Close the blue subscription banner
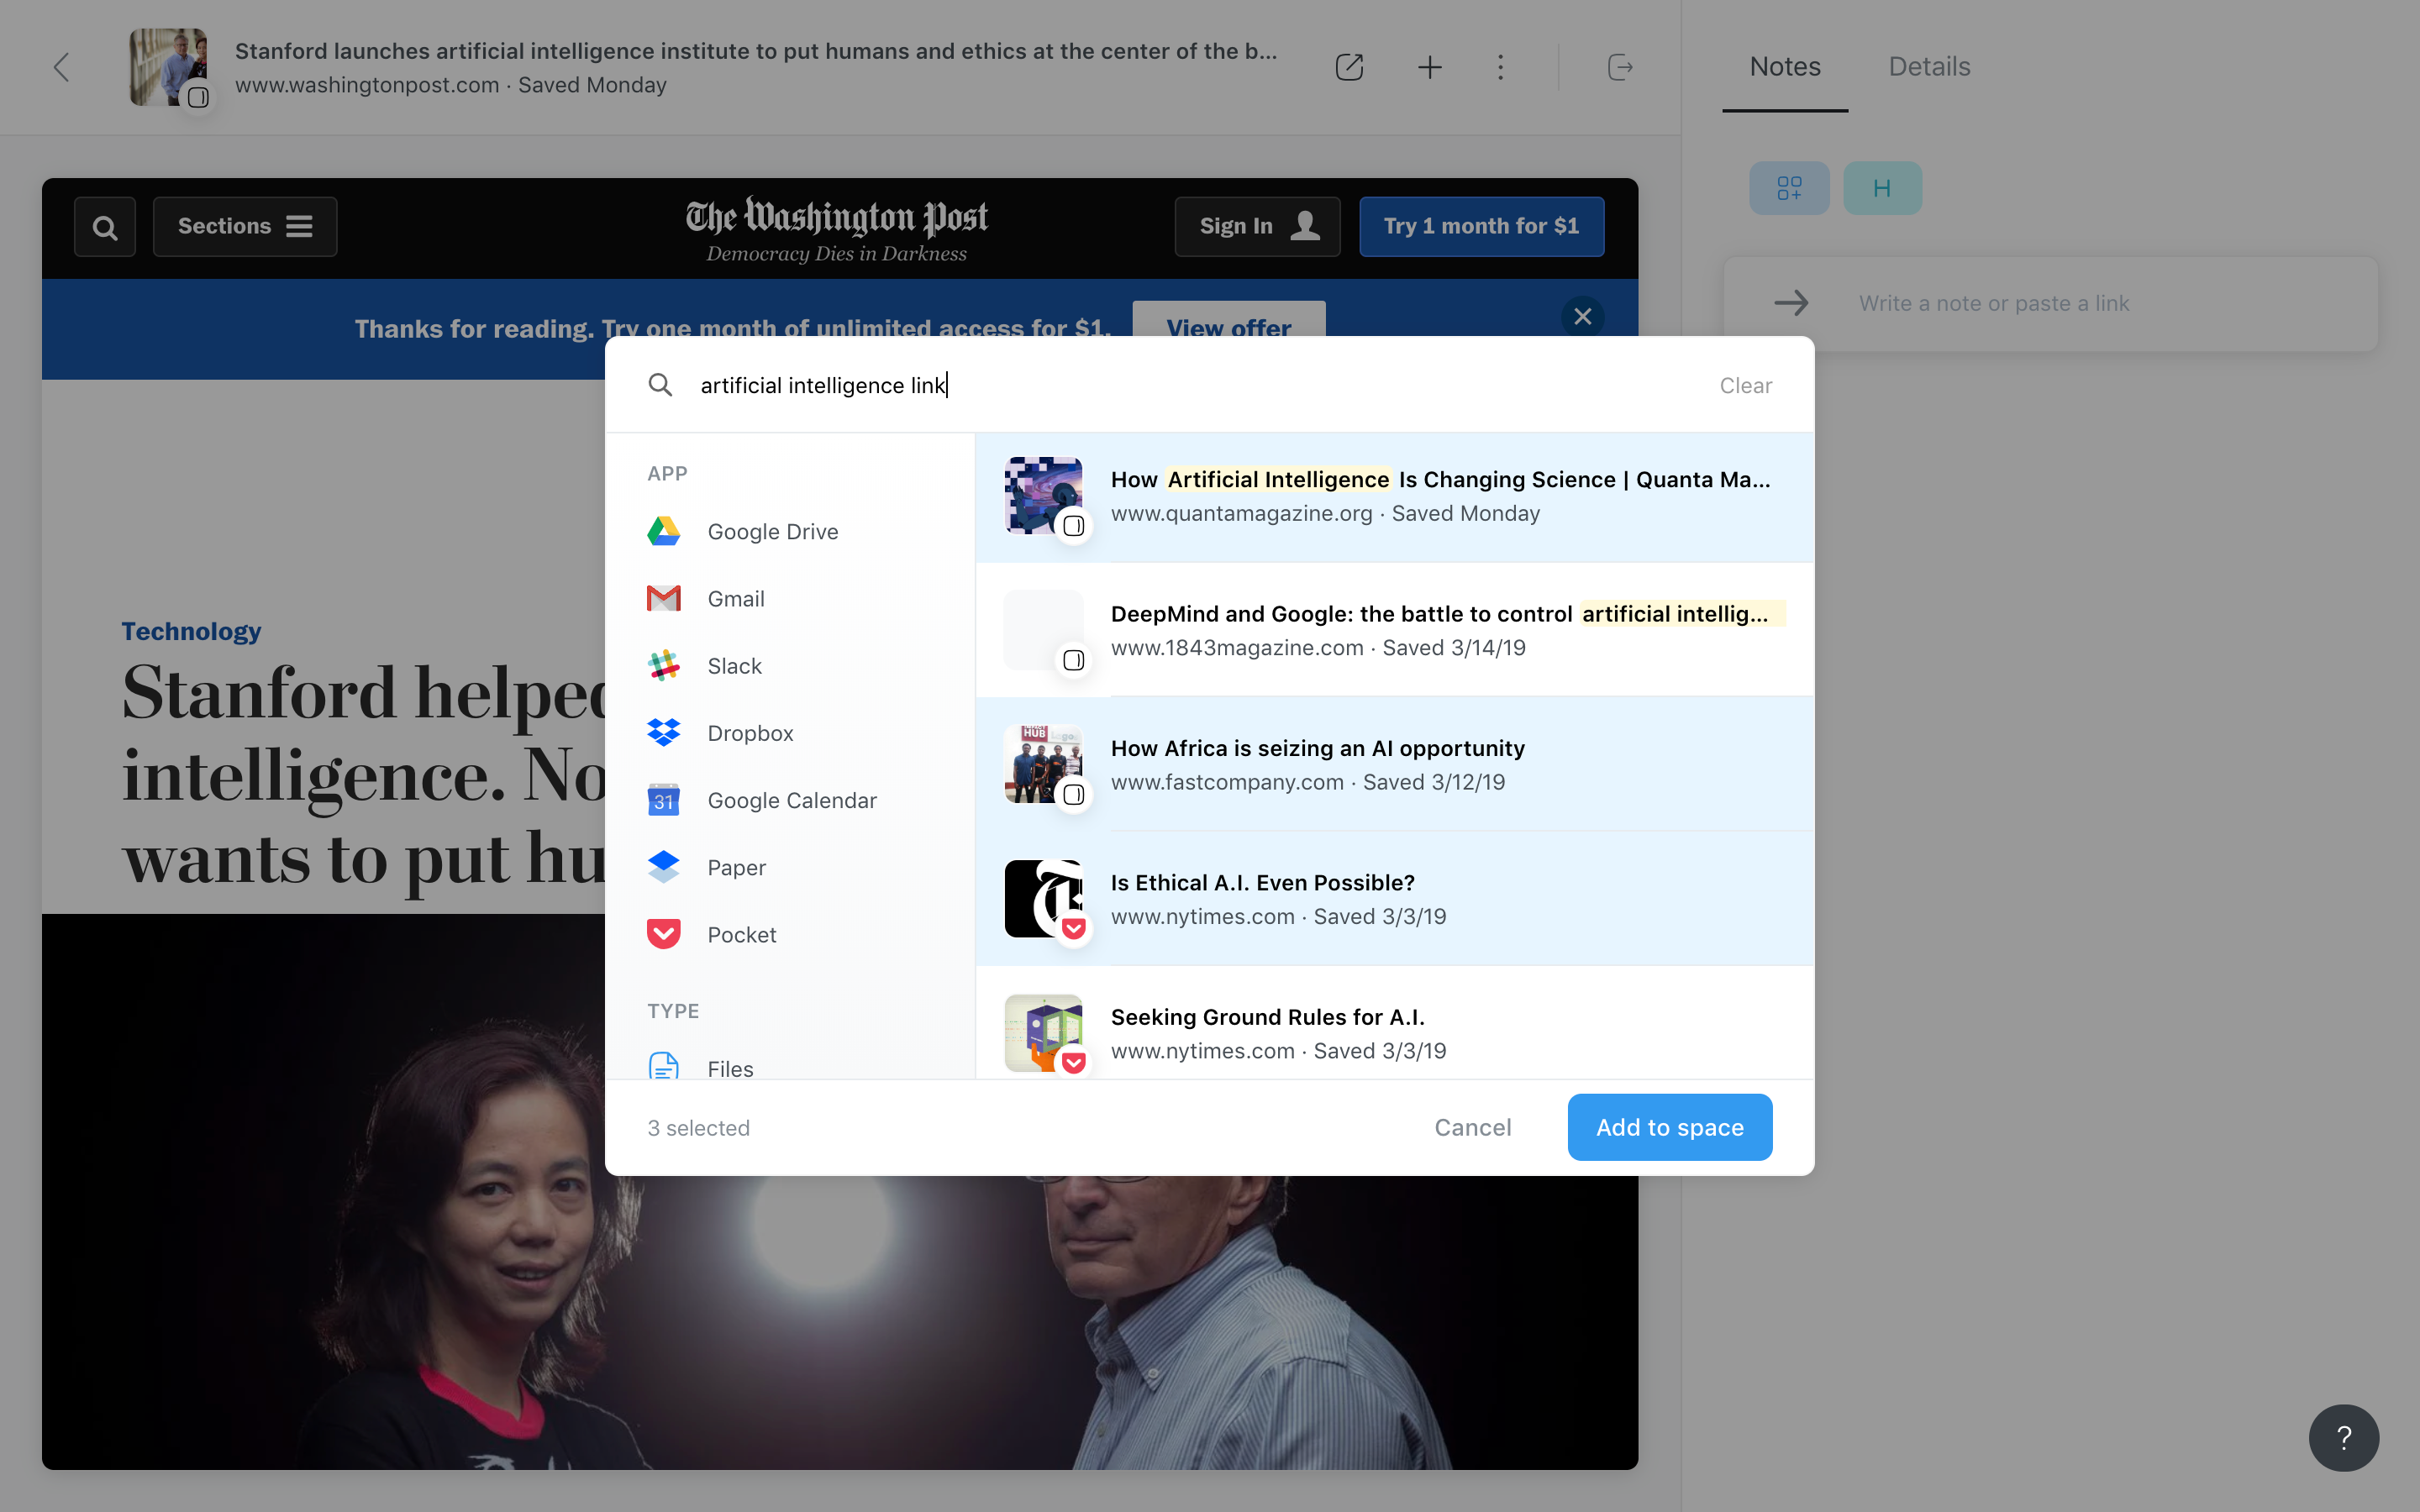 coord(1582,317)
